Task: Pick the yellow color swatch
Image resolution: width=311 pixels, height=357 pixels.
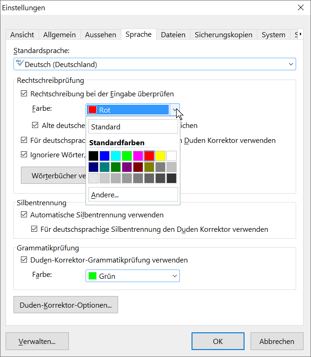Action: pyautogui.click(x=160, y=156)
